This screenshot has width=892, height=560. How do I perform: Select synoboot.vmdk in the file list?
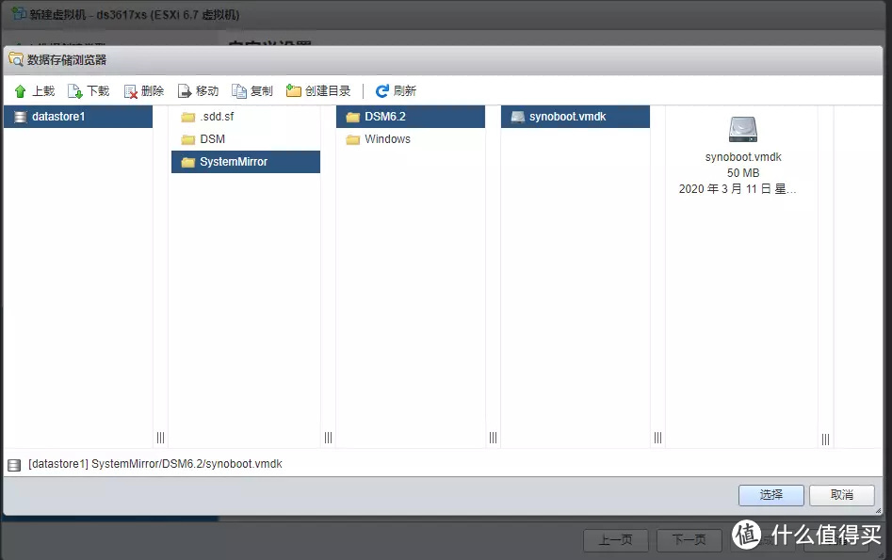click(576, 117)
